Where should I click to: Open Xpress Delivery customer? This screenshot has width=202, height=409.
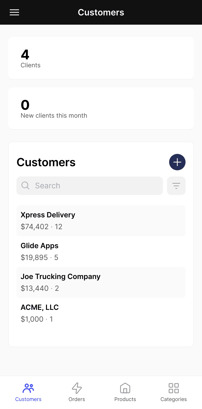click(x=101, y=221)
